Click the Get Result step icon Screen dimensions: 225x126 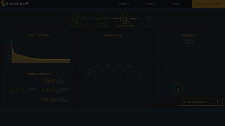point(149,19)
